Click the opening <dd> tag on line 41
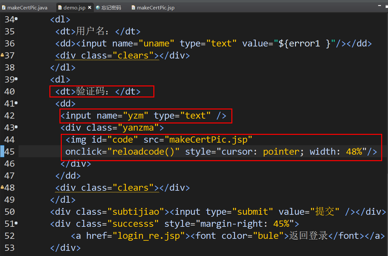 (65, 103)
